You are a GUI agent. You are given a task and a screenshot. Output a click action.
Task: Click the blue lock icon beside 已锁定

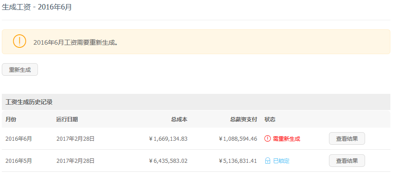pyautogui.click(x=267, y=161)
